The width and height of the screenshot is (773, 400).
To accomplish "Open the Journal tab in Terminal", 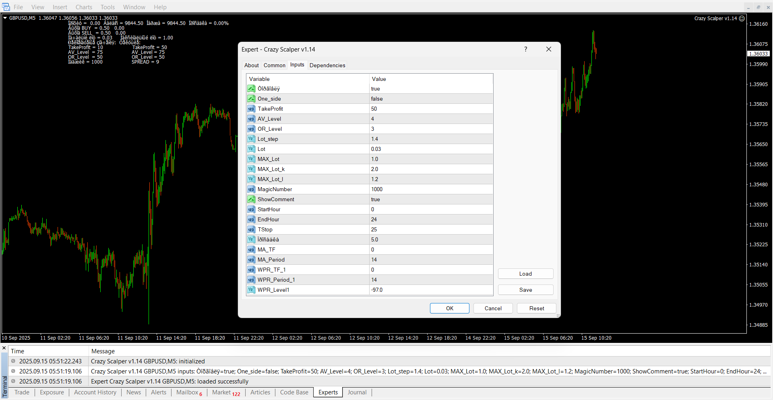I will coord(357,392).
